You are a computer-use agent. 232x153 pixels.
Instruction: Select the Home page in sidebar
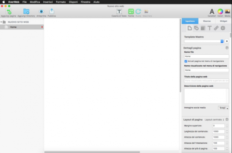22,27
